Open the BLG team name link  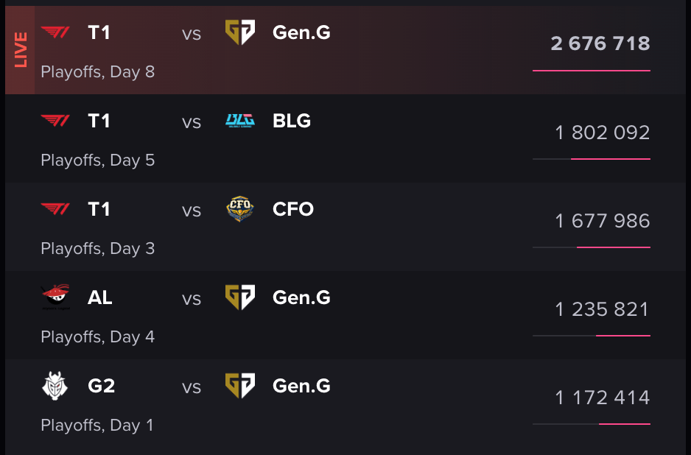click(x=292, y=121)
